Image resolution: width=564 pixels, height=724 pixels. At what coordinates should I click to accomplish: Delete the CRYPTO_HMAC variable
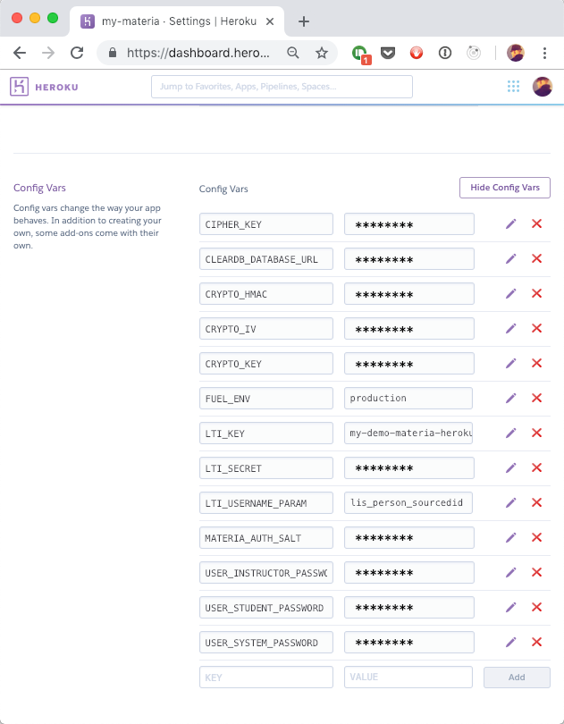pyautogui.click(x=536, y=294)
